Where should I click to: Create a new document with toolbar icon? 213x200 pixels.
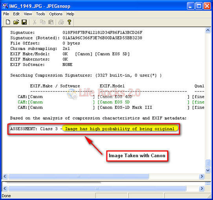(8, 22)
